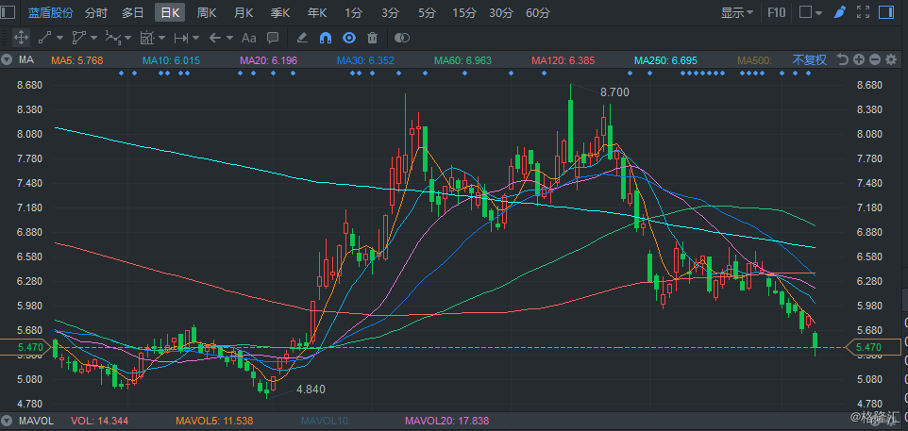Click the arrow marker drawing tool

pos(214,38)
